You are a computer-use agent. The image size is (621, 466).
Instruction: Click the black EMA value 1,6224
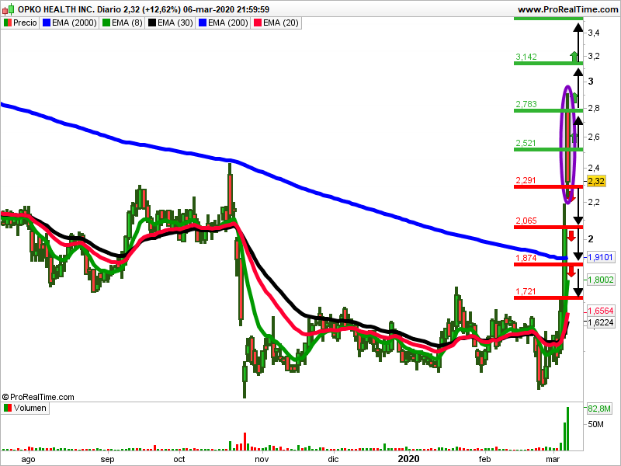point(600,322)
